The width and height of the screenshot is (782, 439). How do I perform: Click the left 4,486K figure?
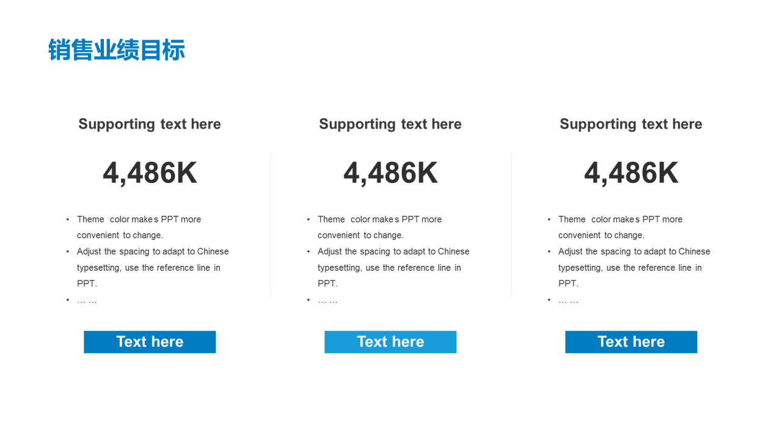pyautogui.click(x=150, y=173)
